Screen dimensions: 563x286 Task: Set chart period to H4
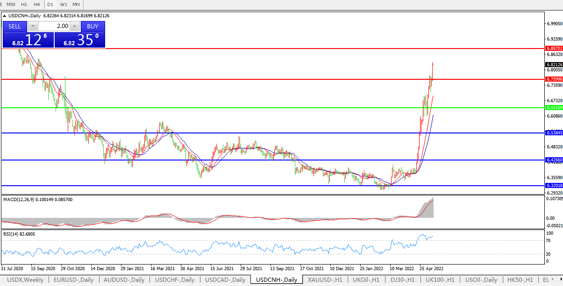pos(37,4)
